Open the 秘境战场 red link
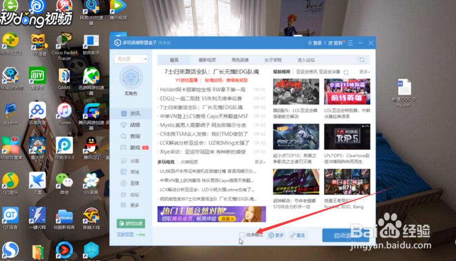The height and width of the screenshot is (261, 456). click(x=226, y=80)
